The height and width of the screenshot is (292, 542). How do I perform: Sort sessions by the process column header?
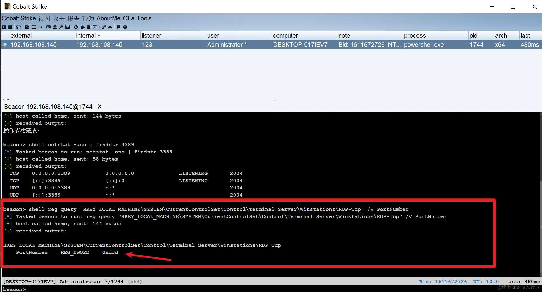point(415,36)
